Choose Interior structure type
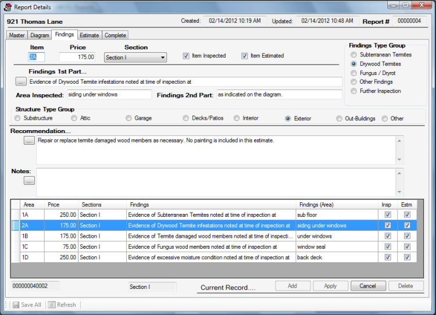The width and height of the screenshot is (436, 315). [x=237, y=118]
